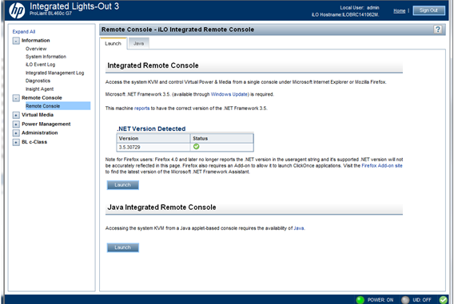Image resolution: width=454 pixels, height=304 pixels.
Task: Collapse the Information tree section
Action: click(x=16, y=41)
